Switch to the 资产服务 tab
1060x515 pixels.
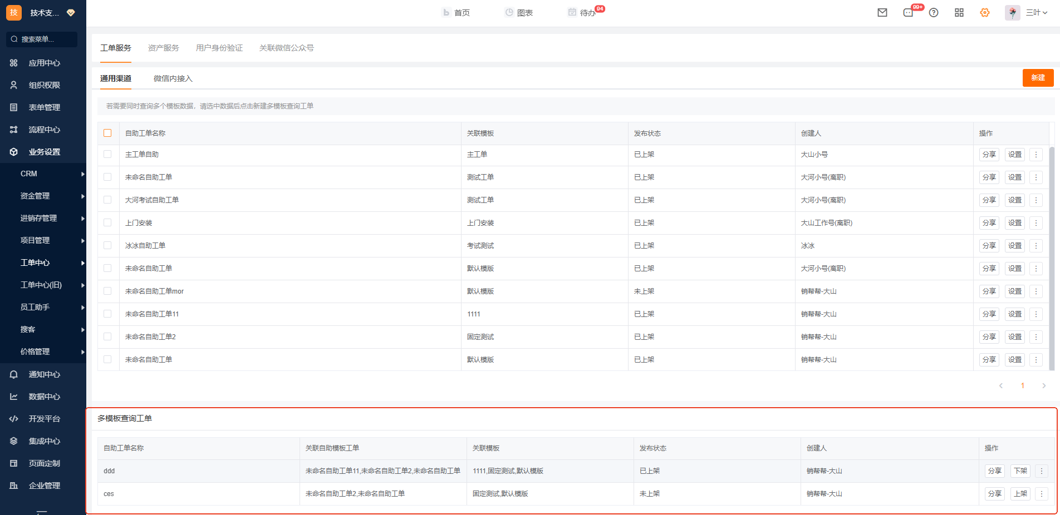point(164,48)
